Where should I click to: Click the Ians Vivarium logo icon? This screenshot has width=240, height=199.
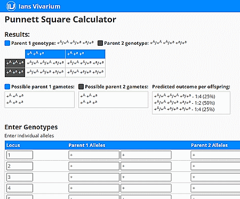pyautogui.click(x=11, y=6)
